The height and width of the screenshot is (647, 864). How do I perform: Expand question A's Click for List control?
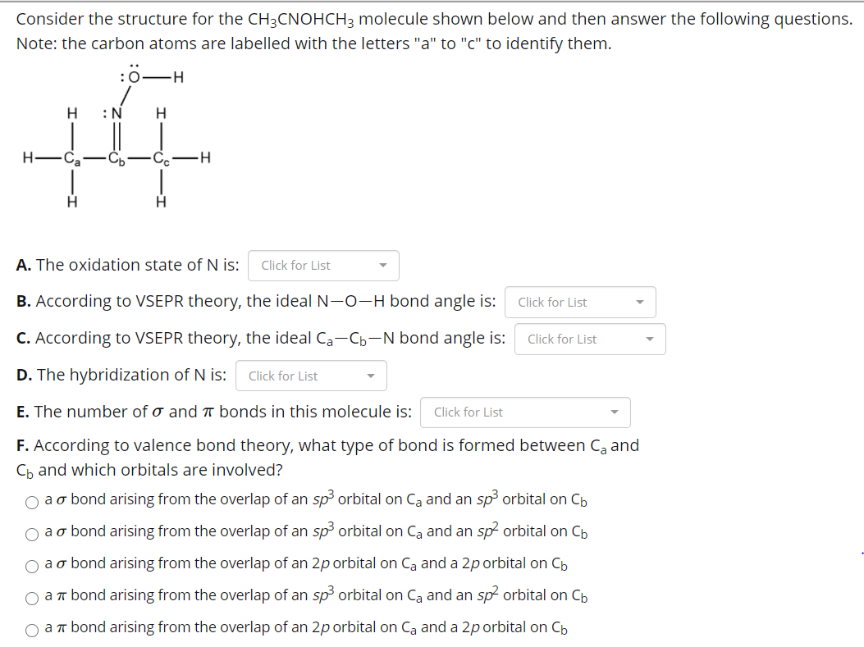tap(323, 265)
